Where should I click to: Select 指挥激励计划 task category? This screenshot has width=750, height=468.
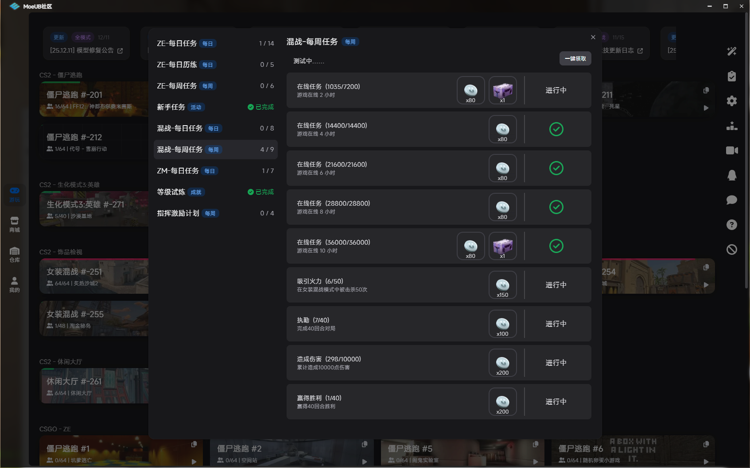click(x=215, y=213)
